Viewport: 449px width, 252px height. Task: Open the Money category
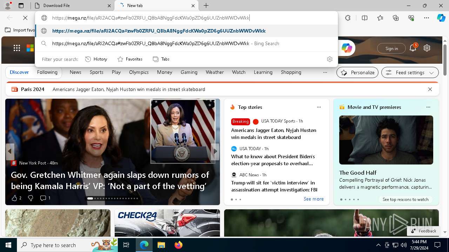point(165,72)
